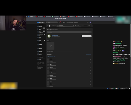Toggle repeat in the audio player
The width and height of the screenshot is (131, 105).
click(x=55, y=26)
